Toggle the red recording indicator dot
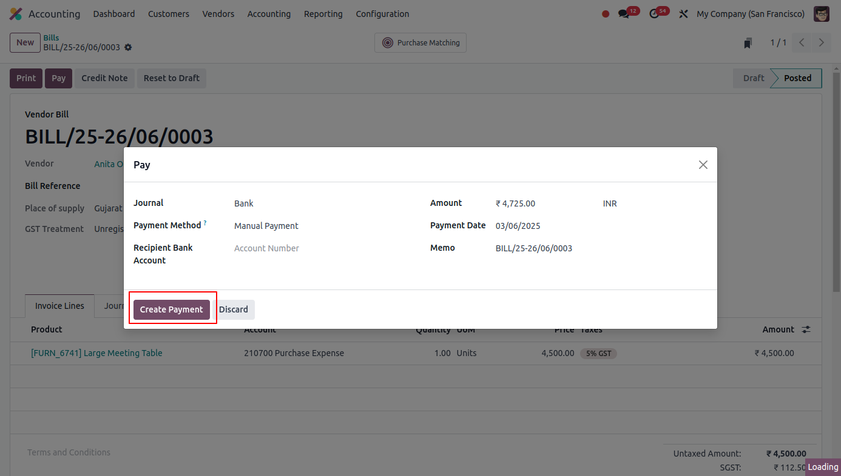This screenshot has height=476, width=841. (605, 13)
